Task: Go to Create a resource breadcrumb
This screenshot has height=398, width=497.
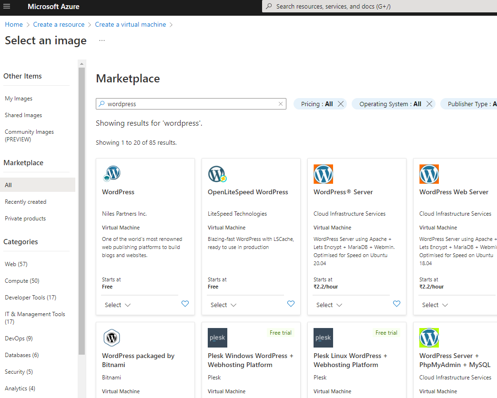Action: [59, 24]
